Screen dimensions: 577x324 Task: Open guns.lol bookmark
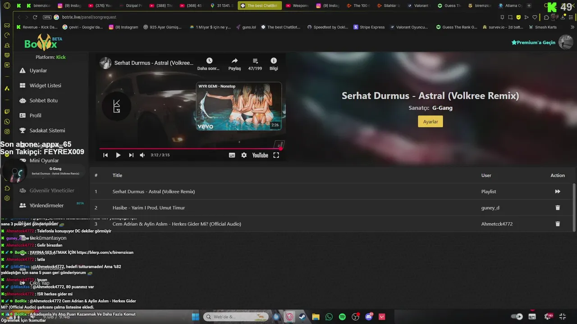[x=246, y=27]
